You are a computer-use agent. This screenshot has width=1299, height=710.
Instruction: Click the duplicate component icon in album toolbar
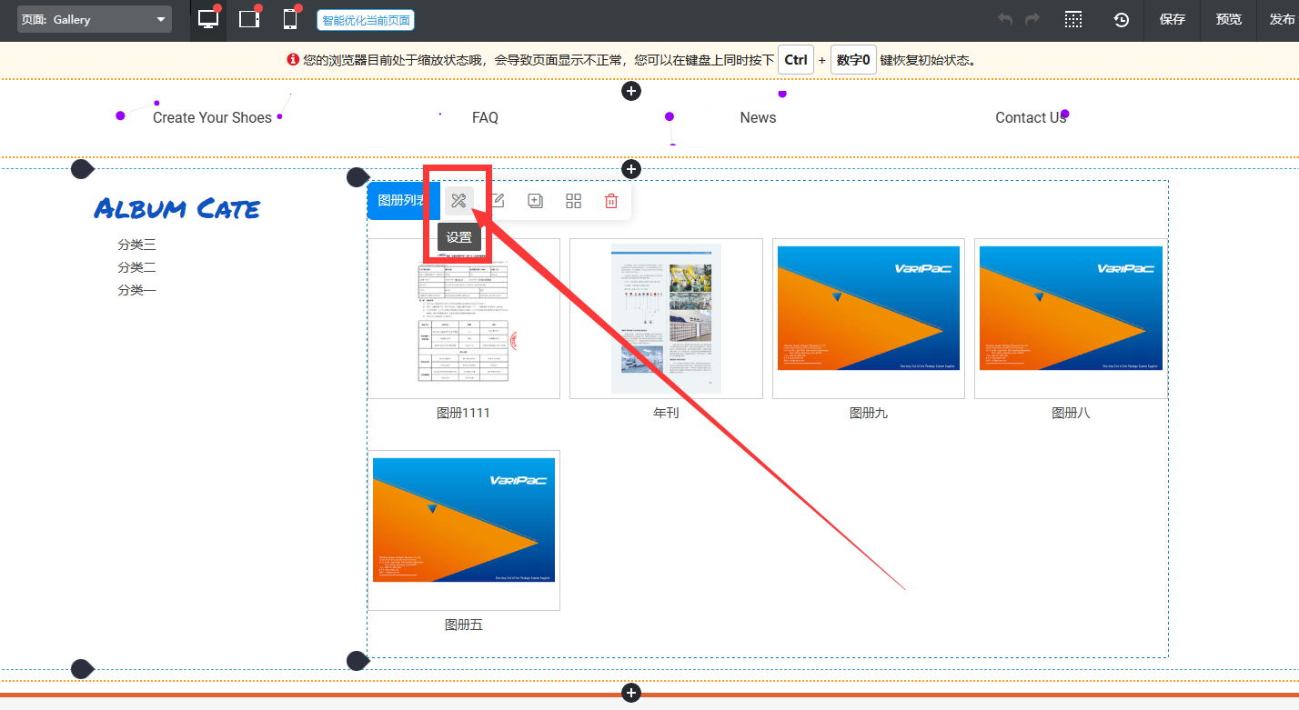[535, 201]
